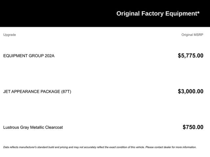
Task: Click the "(87T)" package code
Action: pos(66,92)
